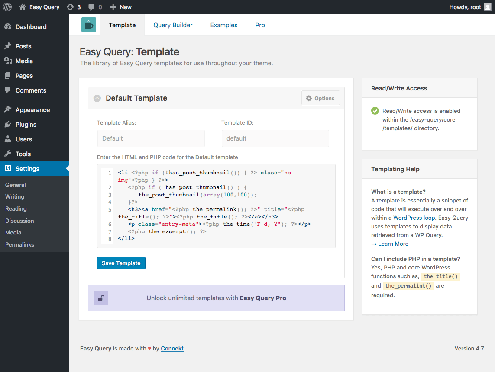This screenshot has width=495, height=372.
Task: Follow the WordPress loop link
Action: [x=414, y=218]
